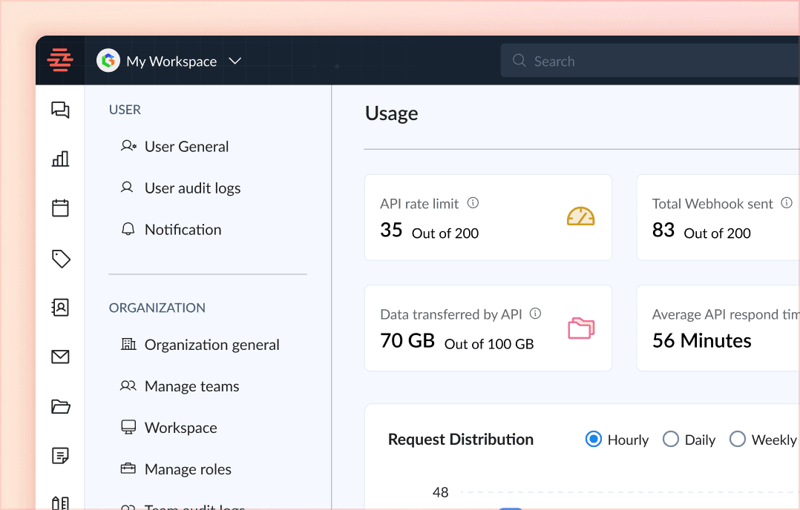Screen dimensions: 800x510
Task: Open the tag icon in sidebar
Action: 61,259
